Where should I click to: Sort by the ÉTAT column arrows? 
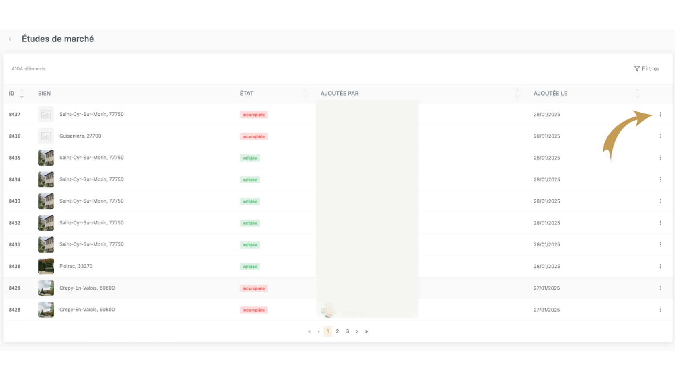tap(304, 94)
